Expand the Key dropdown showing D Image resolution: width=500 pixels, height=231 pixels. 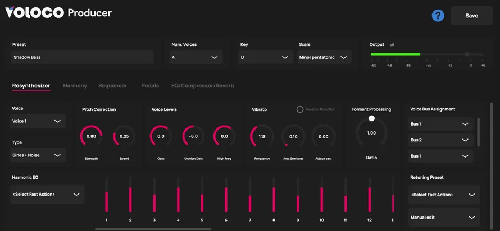click(265, 57)
